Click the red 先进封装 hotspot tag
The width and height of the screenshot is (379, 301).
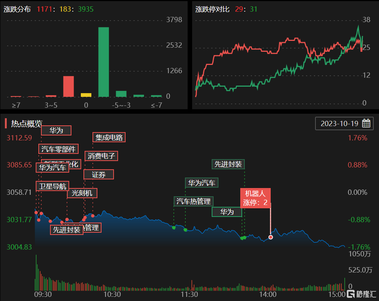pos(67,230)
